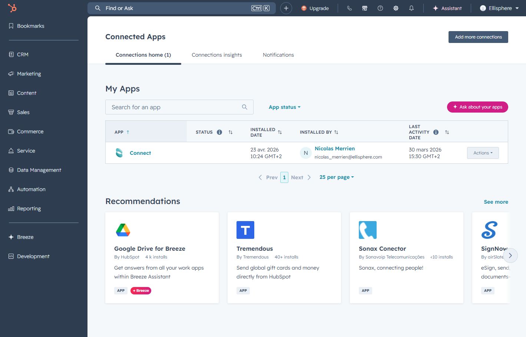
Task: Select the Connections home tab
Action: (143, 55)
